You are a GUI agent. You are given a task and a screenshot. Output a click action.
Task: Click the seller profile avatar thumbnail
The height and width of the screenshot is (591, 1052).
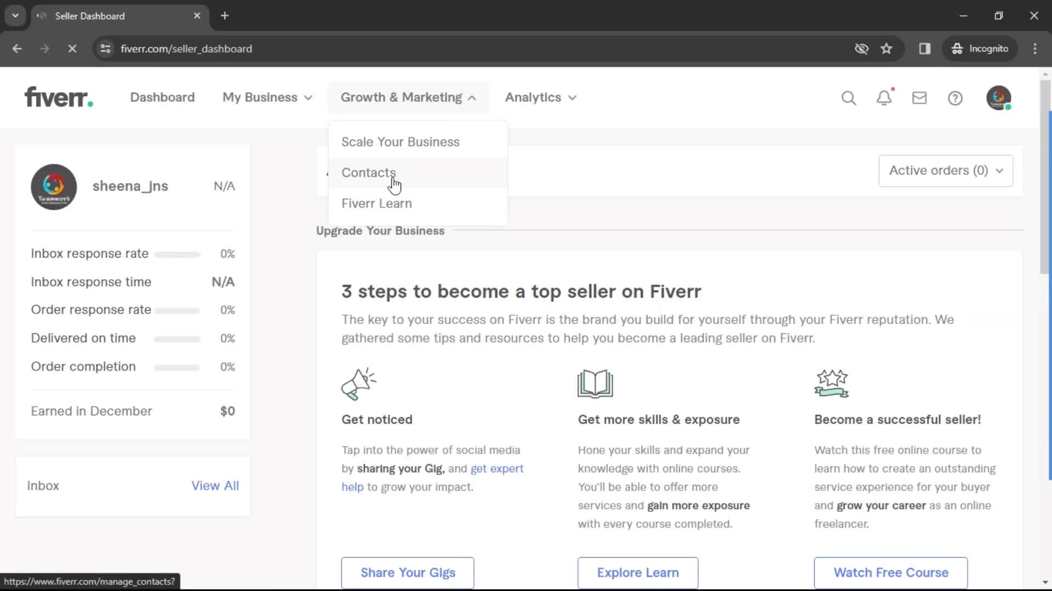click(x=54, y=186)
